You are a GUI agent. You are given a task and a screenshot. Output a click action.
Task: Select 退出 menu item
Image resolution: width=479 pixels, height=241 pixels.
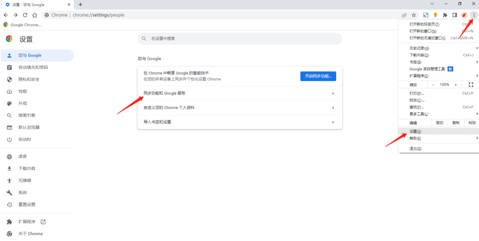(438, 149)
